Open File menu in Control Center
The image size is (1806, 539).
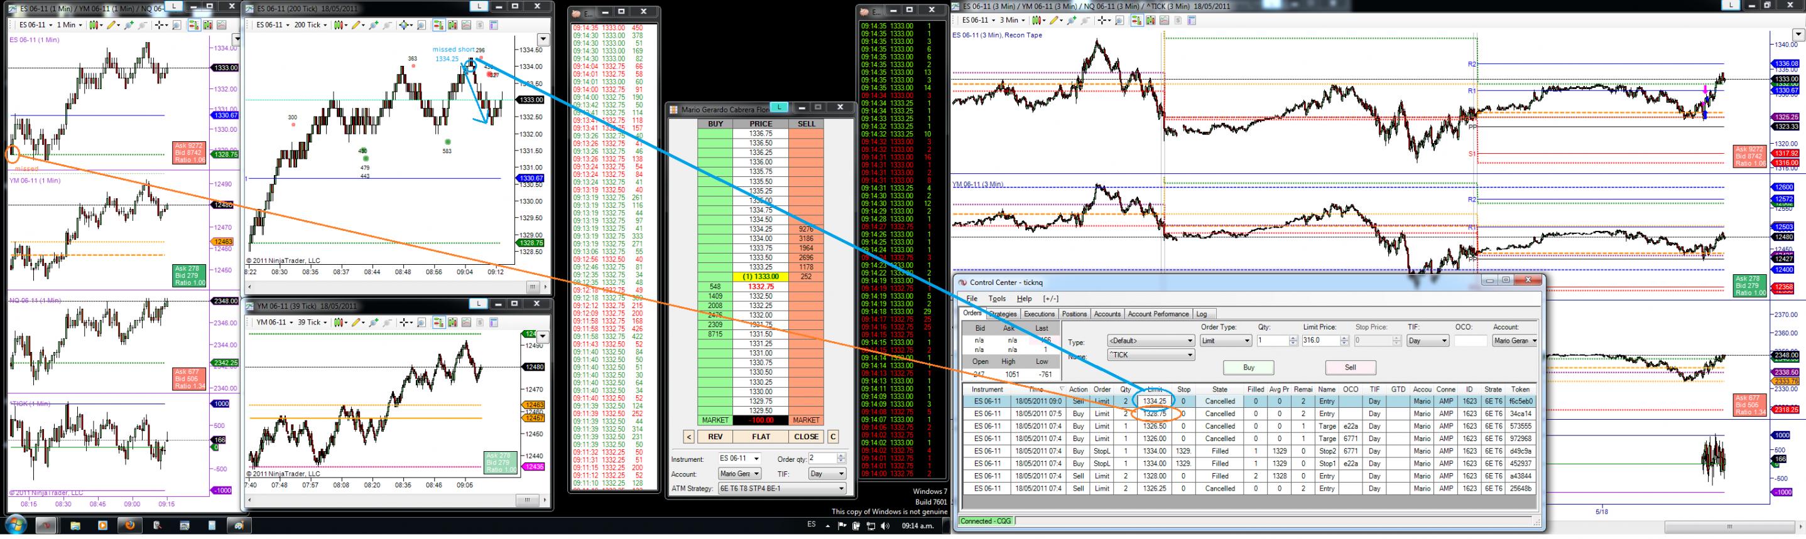click(x=972, y=299)
